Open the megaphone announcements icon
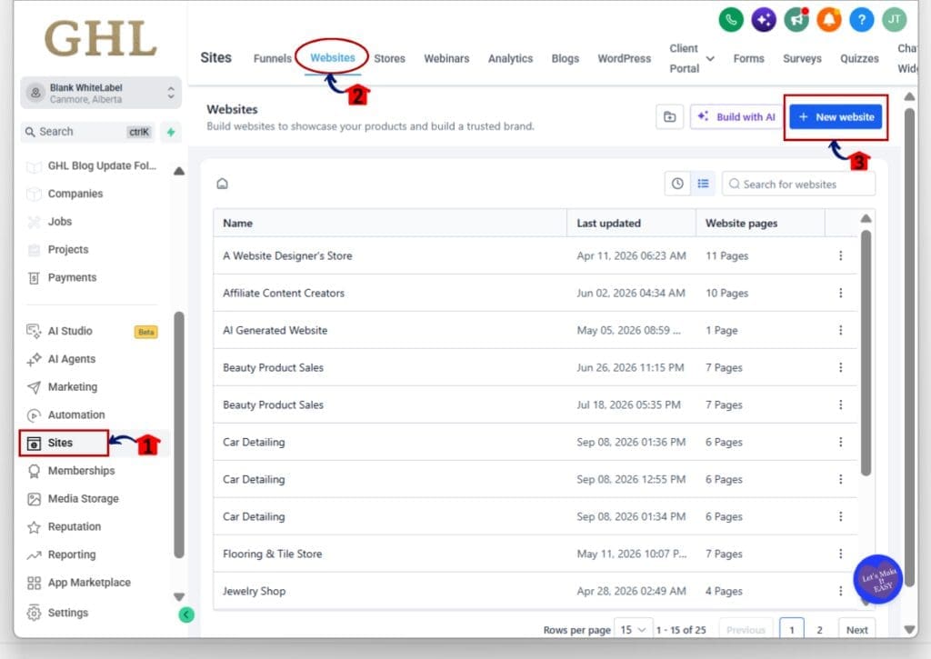This screenshot has height=659, width=931. [x=796, y=20]
